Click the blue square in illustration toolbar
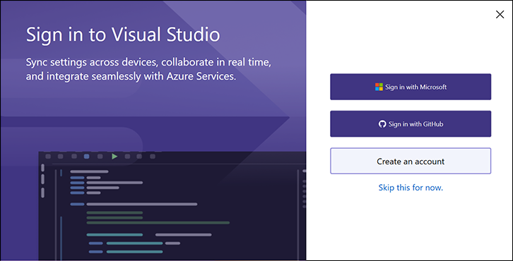The height and width of the screenshot is (261, 513). tap(86, 157)
